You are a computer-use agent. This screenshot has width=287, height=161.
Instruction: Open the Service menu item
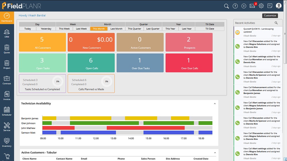pos(7,126)
